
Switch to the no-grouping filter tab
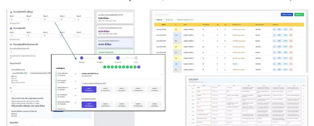159,20
